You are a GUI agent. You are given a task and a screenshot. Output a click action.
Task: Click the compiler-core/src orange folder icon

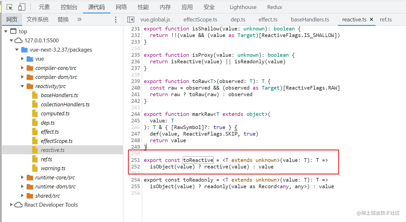(30, 68)
